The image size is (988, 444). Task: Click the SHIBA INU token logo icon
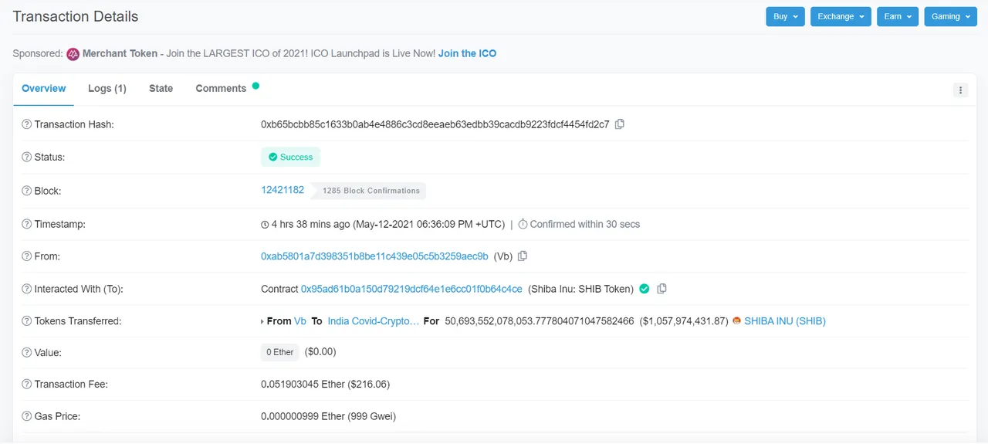click(x=737, y=320)
